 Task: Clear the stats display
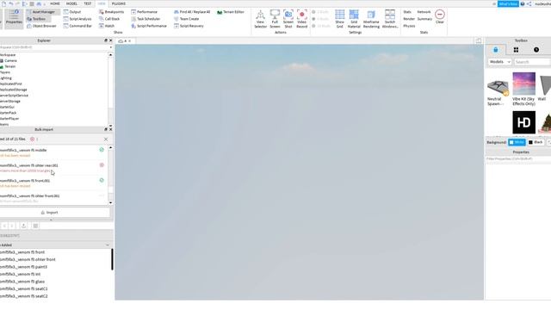point(440,16)
